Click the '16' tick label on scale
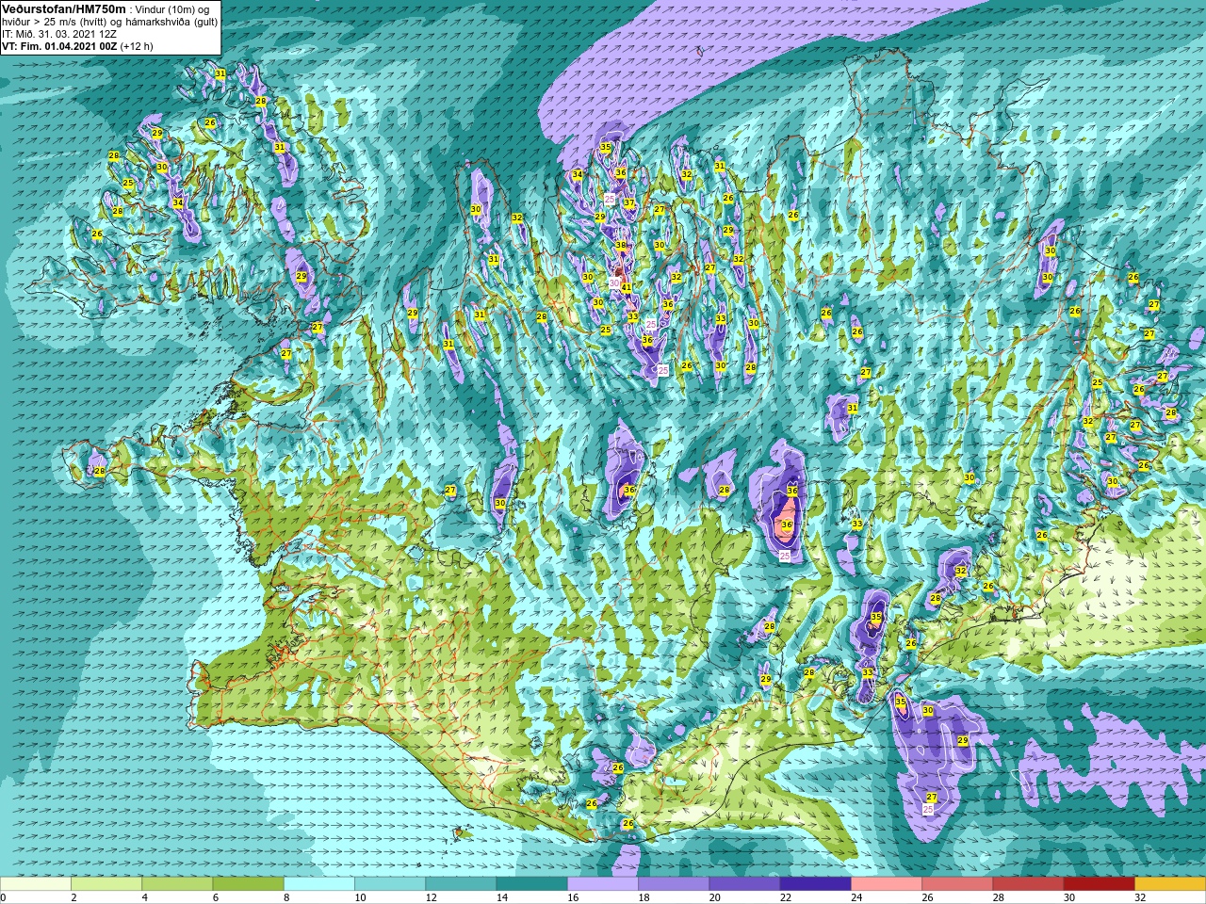 pos(573,896)
